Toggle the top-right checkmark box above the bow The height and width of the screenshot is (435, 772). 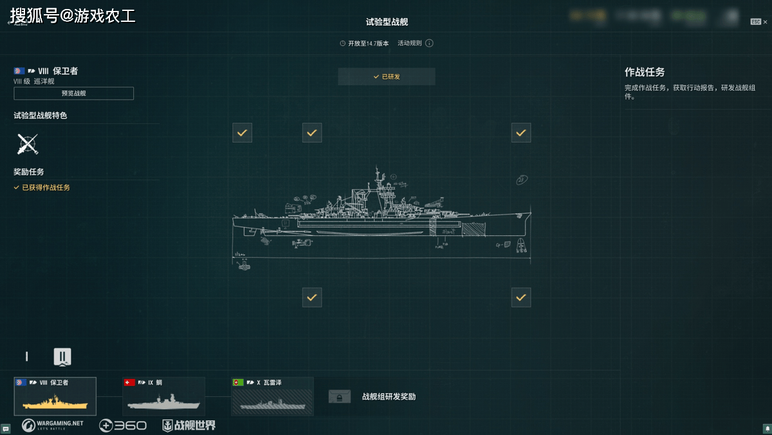pyautogui.click(x=521, y=133)
